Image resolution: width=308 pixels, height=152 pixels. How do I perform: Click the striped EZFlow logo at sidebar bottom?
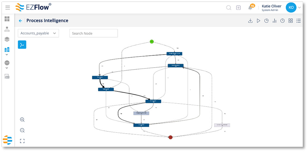[x=7, y=140]
